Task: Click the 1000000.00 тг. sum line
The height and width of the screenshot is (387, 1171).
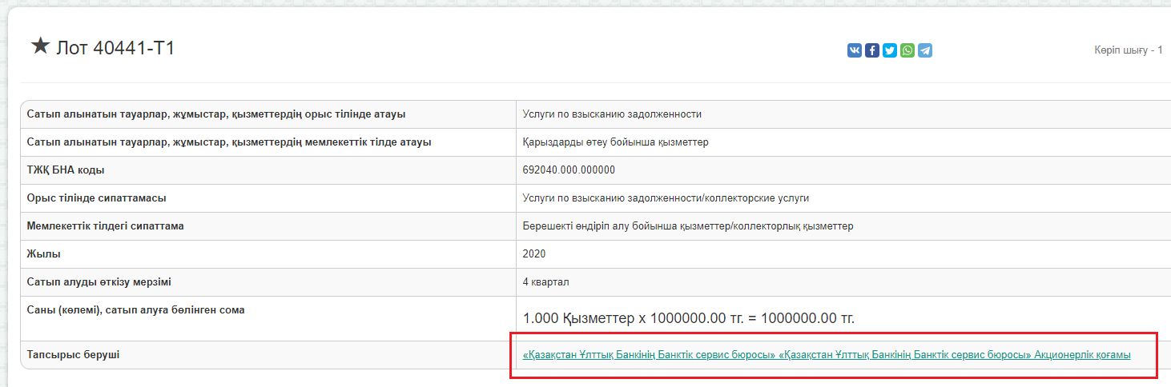Action: point(688,318)
